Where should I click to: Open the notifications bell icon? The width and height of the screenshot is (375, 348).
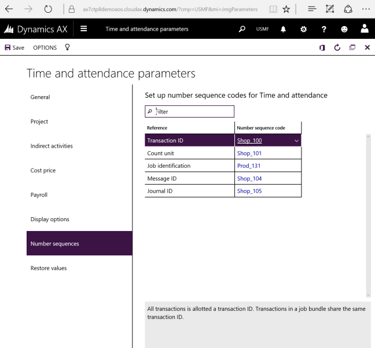(284, 29)
